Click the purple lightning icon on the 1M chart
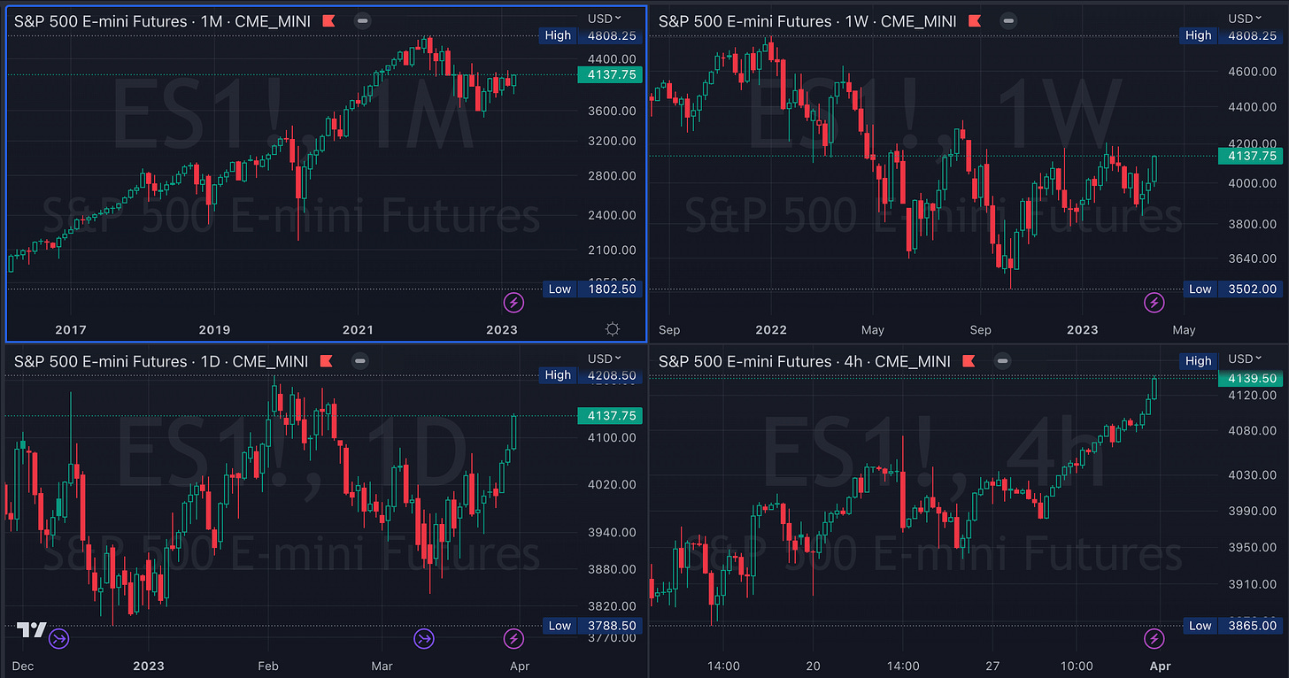This screenshot has height=678, width=1289. coord(513,303)
